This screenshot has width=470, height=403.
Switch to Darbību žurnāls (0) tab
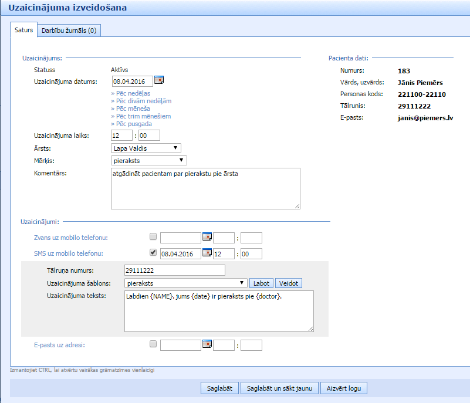click(x=69, y=31)
